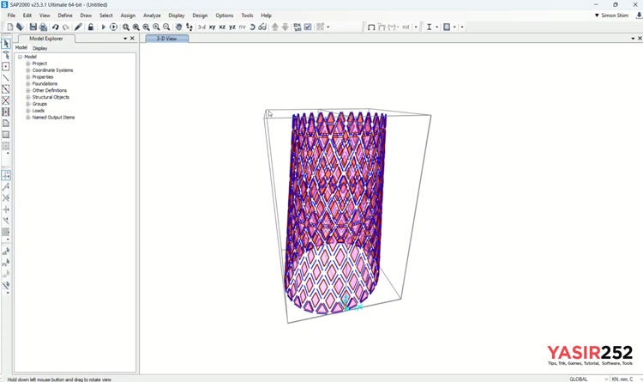Toggle Snap to Intersections X icon
643x382 pixels.
click(6, 198)
